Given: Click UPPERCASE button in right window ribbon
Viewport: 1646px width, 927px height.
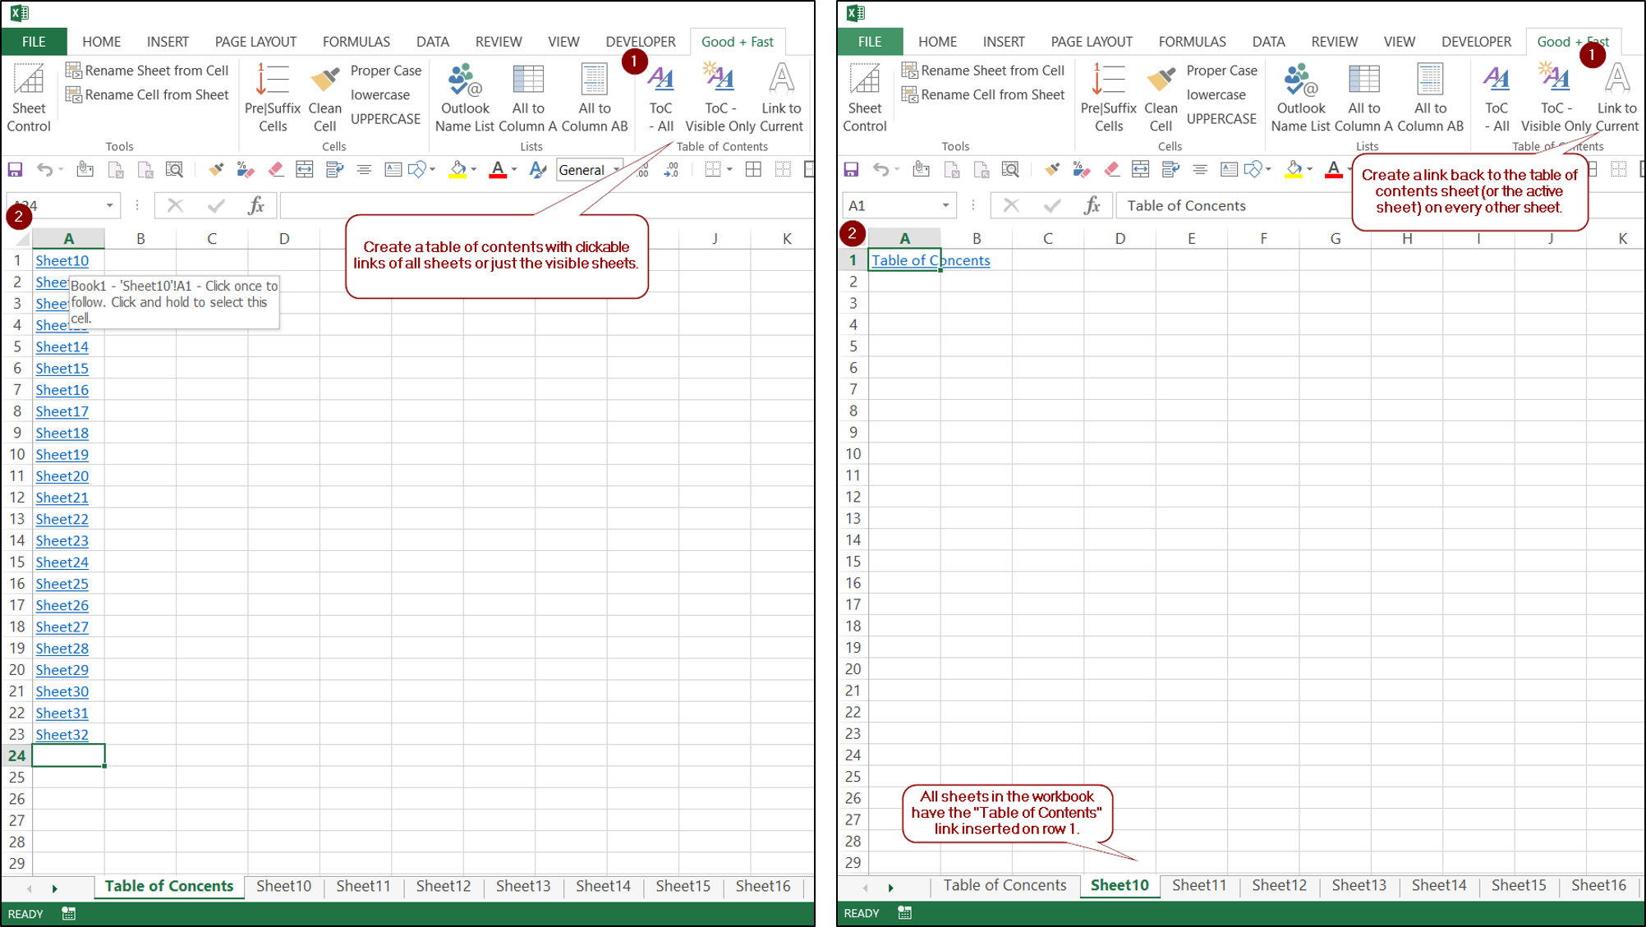Looking at the screenshot, I should pos(1221,119).
